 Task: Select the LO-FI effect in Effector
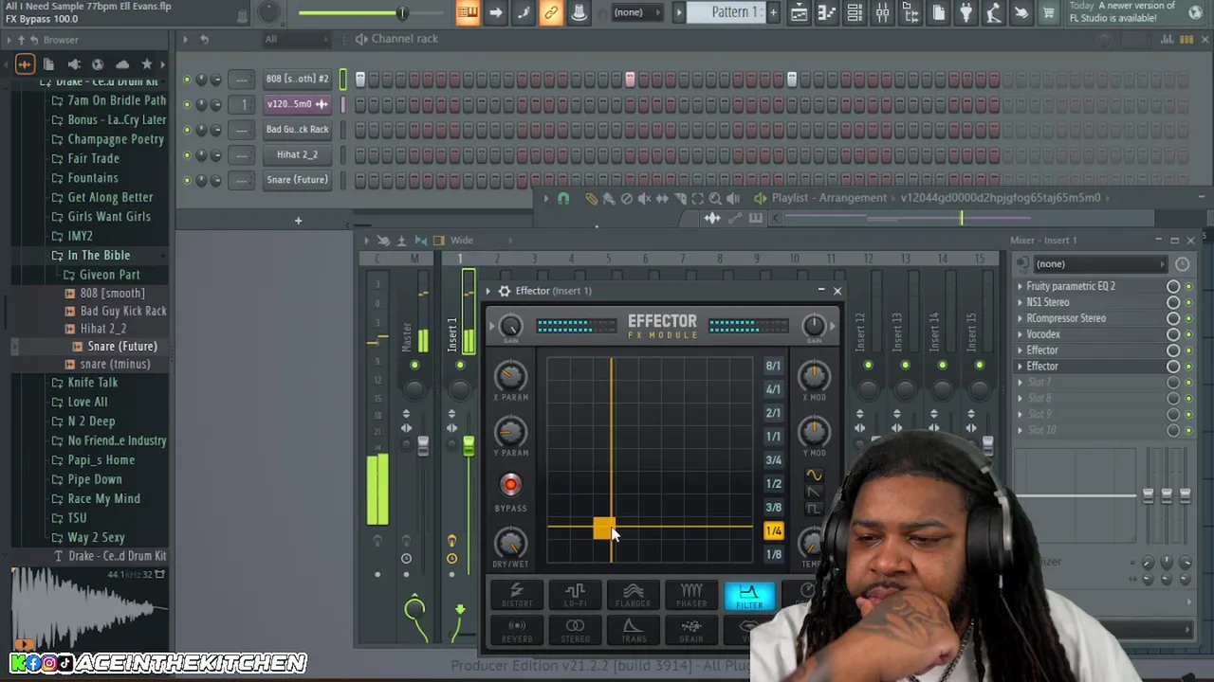(575, 595)
